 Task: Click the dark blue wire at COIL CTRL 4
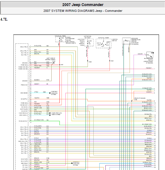[91, 131]
